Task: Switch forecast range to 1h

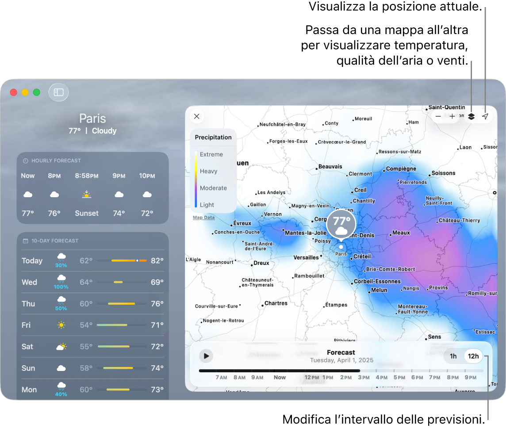Action: 453,356
